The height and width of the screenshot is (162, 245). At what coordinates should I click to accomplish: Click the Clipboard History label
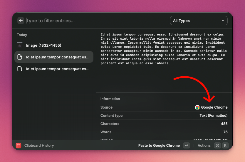pyautogui.click(x=39, y=146)
